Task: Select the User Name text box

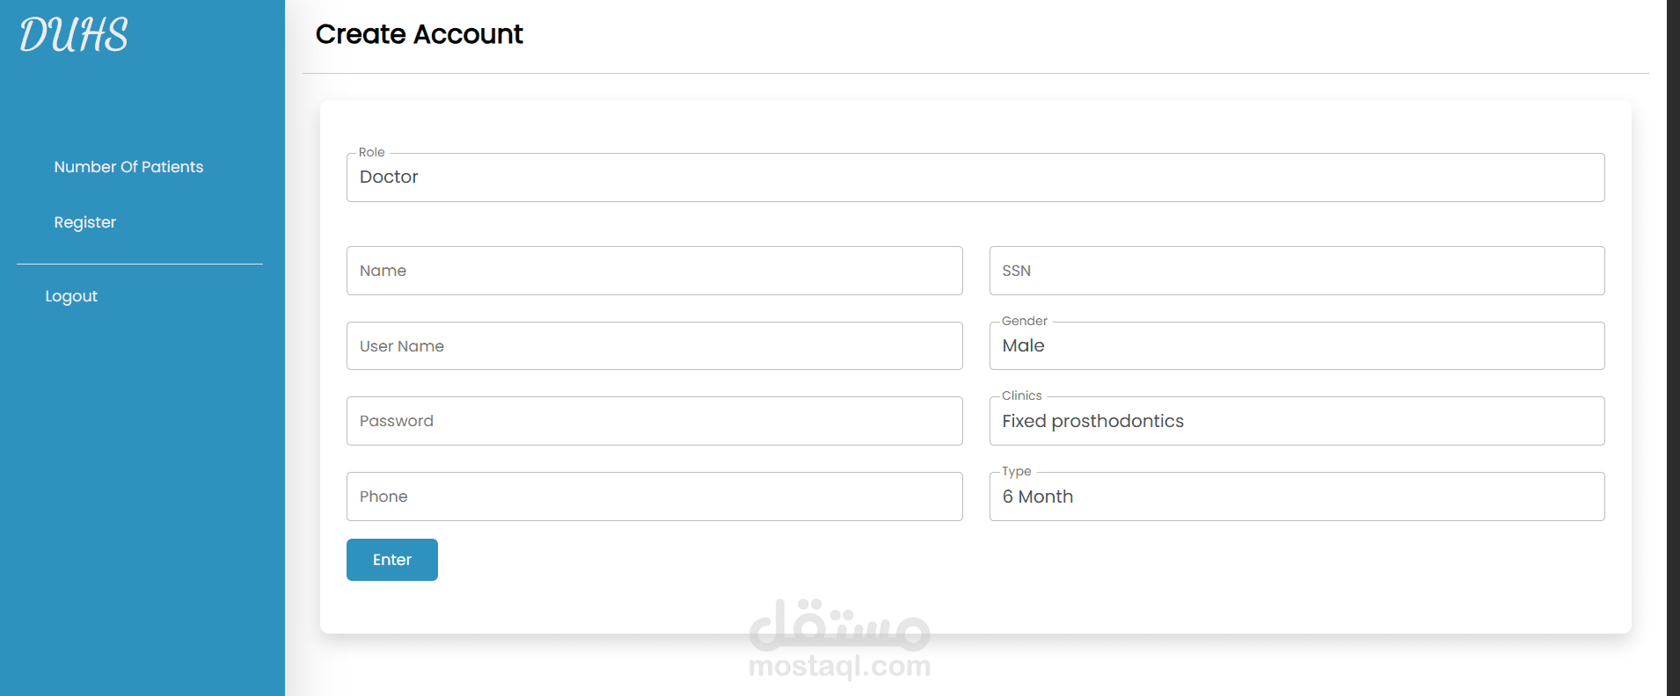Action: click(654, 346)
